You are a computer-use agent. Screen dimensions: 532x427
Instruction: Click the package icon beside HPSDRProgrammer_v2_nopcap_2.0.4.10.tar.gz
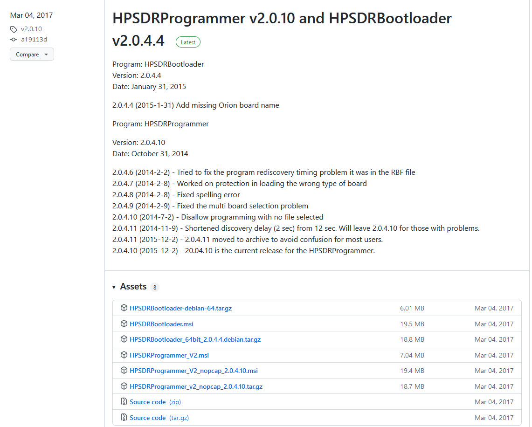124,386
